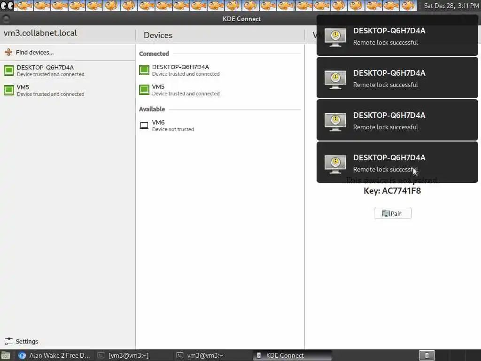Click the green VM5 icon in the sidebar
481x361 pixels.
(x=9, y=90)
